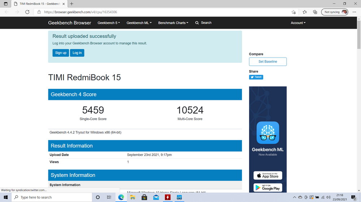Click Get it on Google Play badge

pyautogui.click(x=268, y=188)
